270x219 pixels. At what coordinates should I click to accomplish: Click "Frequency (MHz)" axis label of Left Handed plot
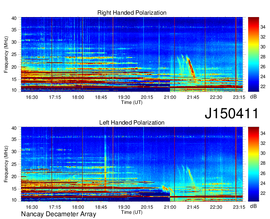(x=6, y=164)
